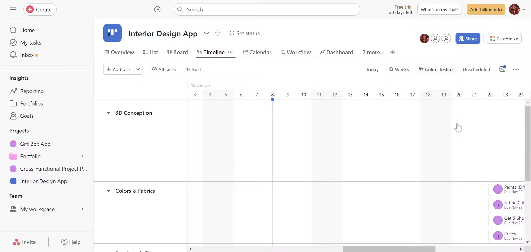Collapse Colors & Fabrics section
Screen dimensions: 531x252
click(108, 191)
